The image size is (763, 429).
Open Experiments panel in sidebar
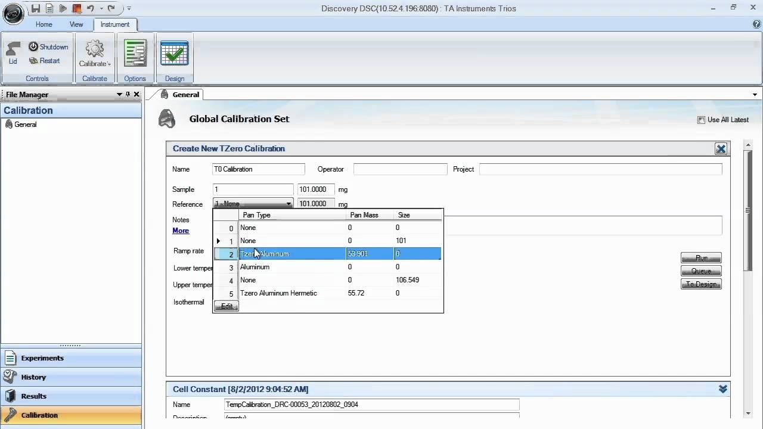click(42, 358)
